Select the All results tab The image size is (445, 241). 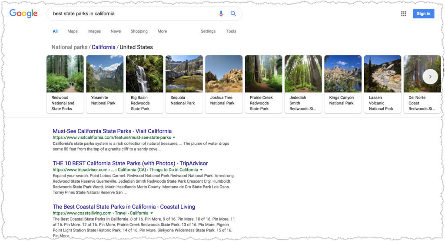pos(55,31)
